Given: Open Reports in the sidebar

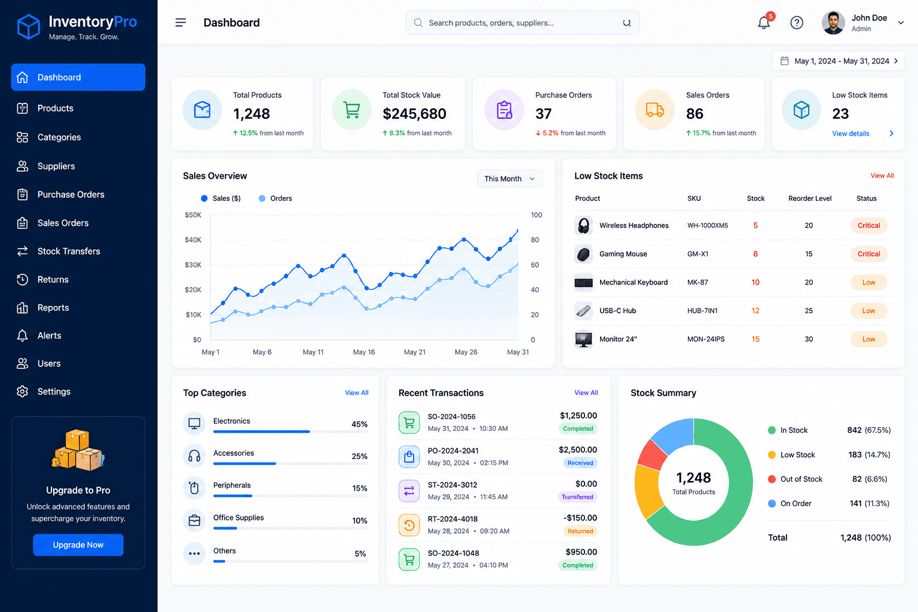Looking at the screenshot, I should (x=78, y=308).
